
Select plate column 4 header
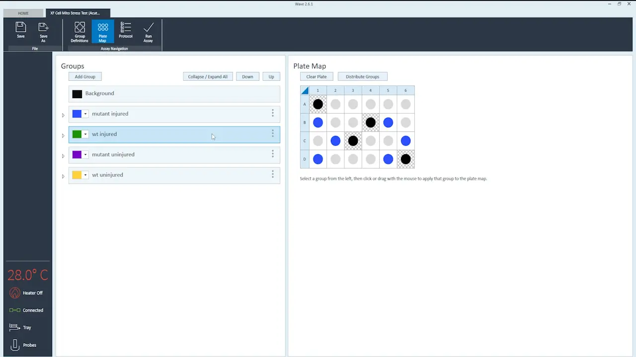tap(371, 90)
